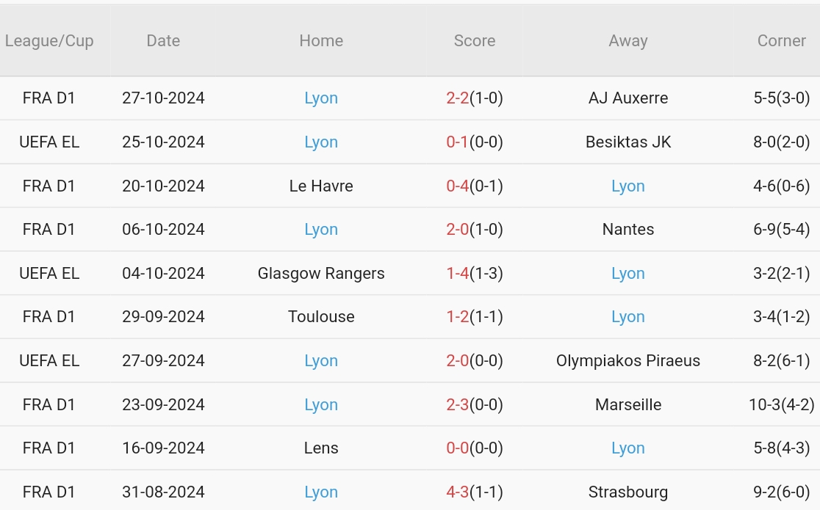The image size is (820, 510).
Task: Click Lyon away link in Lens row
Action: pyautogui.click(x=627, y=448)
